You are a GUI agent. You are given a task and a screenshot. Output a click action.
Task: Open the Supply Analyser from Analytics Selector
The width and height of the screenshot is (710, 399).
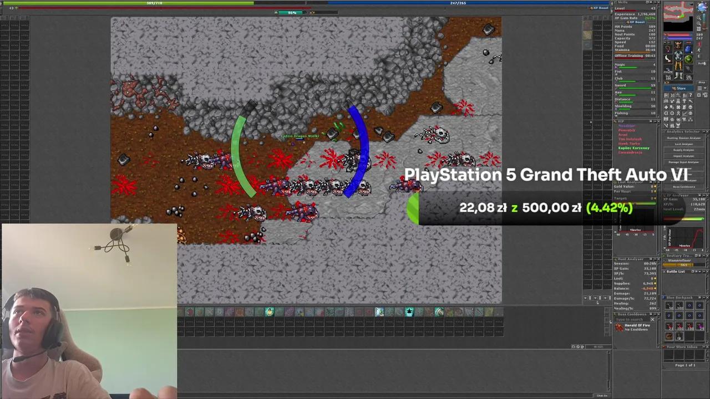684,150
